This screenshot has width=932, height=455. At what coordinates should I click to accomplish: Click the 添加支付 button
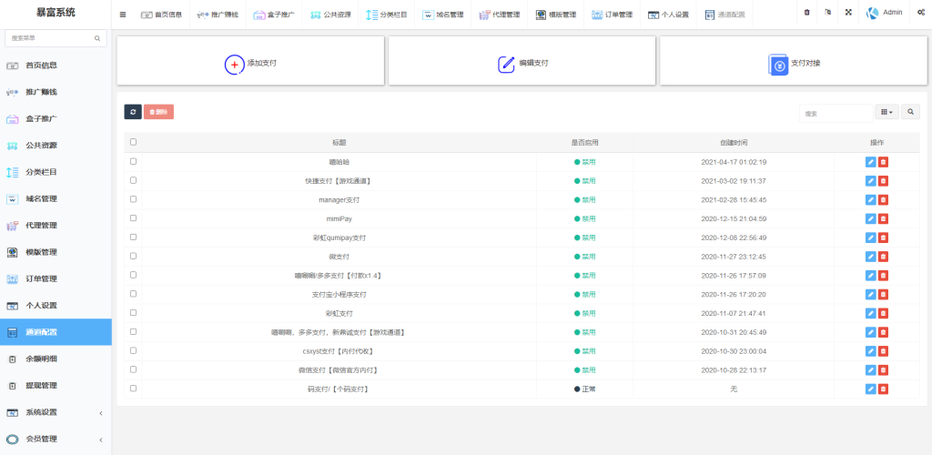[x=250, y=63]
